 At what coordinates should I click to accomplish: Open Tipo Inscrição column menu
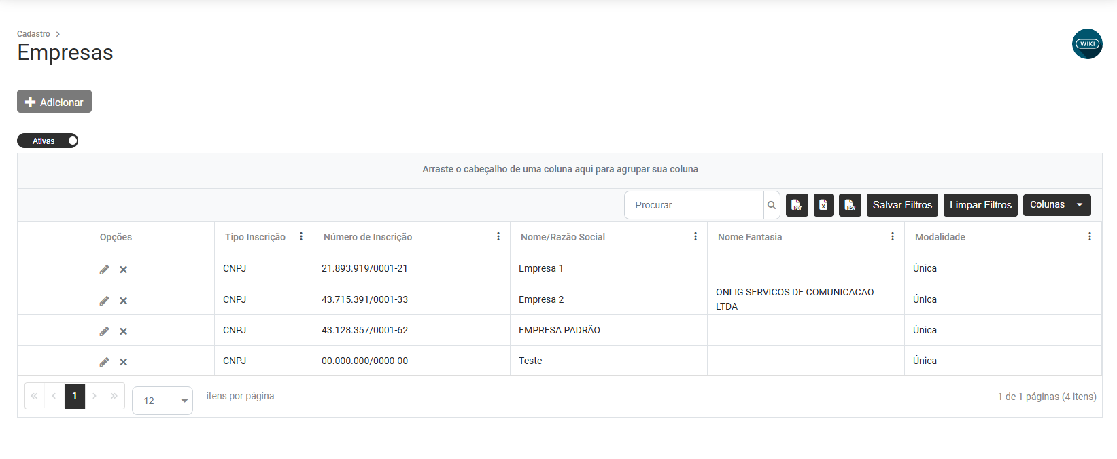(x=301, y=236)
